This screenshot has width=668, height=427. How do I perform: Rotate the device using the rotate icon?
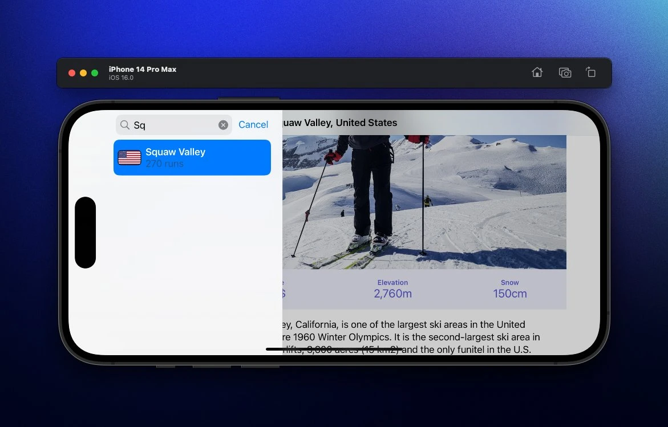pos(590,72)
